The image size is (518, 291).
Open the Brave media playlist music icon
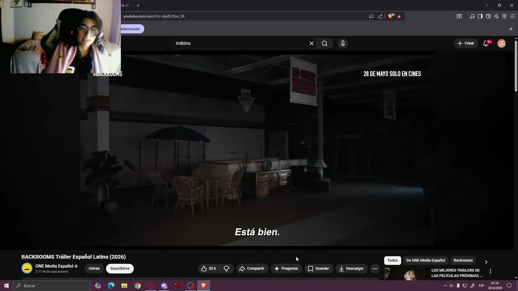(472, 16)
